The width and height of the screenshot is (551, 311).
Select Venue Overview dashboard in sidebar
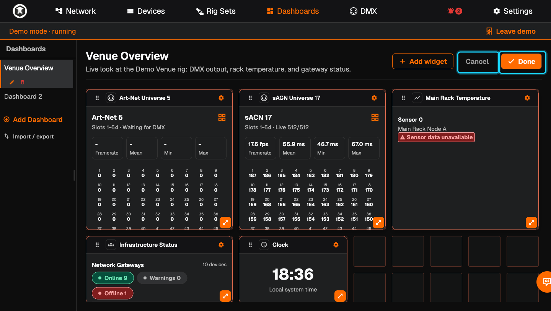point(36,68)
